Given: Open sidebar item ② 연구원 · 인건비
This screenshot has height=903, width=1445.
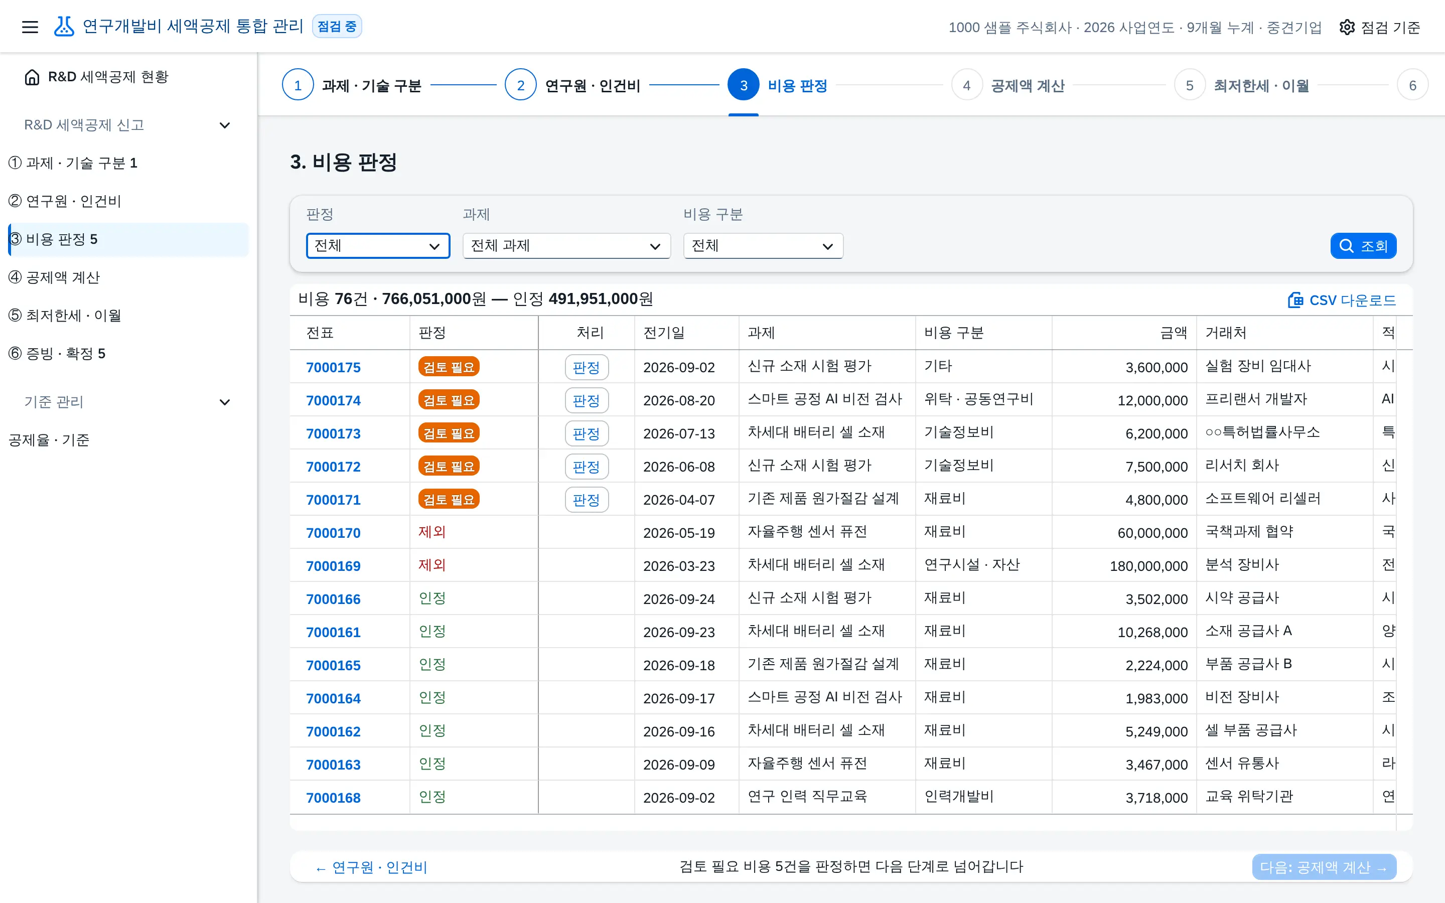Looking at the screenshot, I should [x=128, y=201].
